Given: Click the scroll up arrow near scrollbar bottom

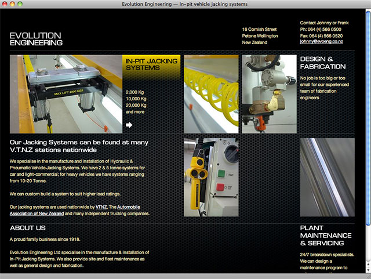Looking at the screenshot, I should pyautogui.click(x=368, y=264).
